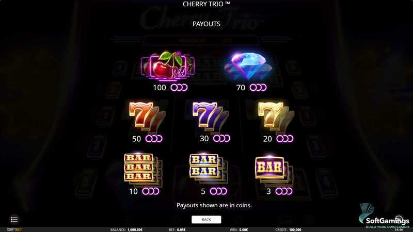Click the PAYOUTS heading
413x232 pixels.
tap(206, 24)
